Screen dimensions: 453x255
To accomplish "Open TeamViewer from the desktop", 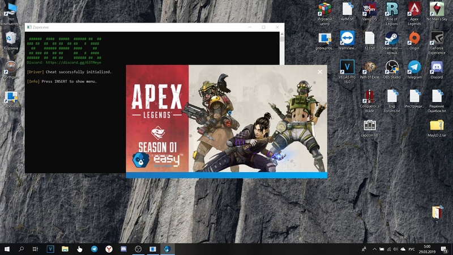I will coord(347,40).
